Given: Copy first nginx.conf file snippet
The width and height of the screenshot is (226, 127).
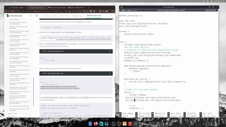Looking at the screenshot, I should pos(110,51).
